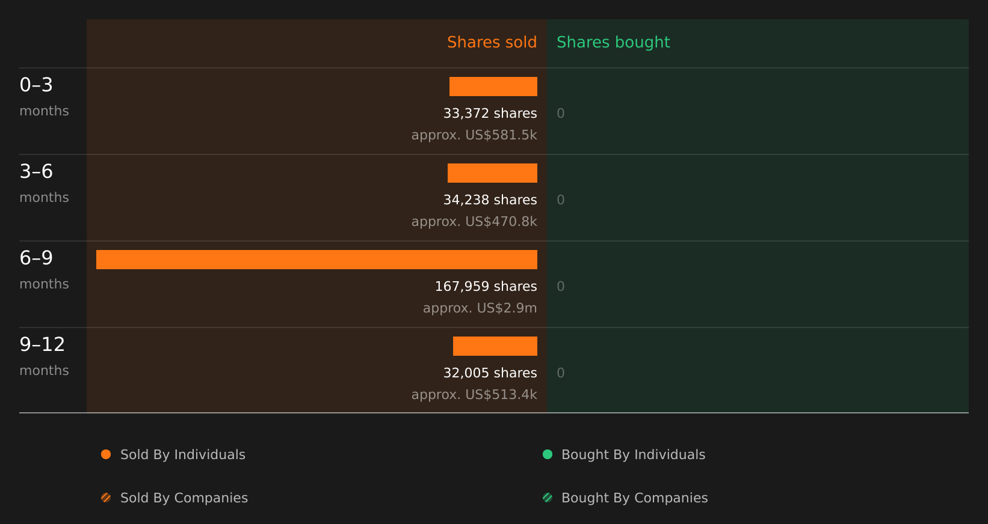Click the Shares sold column header
Viewport: 988px width, 524px height.
[492, 42]
